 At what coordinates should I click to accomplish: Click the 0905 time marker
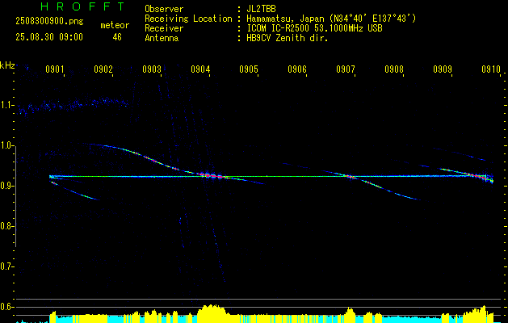tap(249, 69)
